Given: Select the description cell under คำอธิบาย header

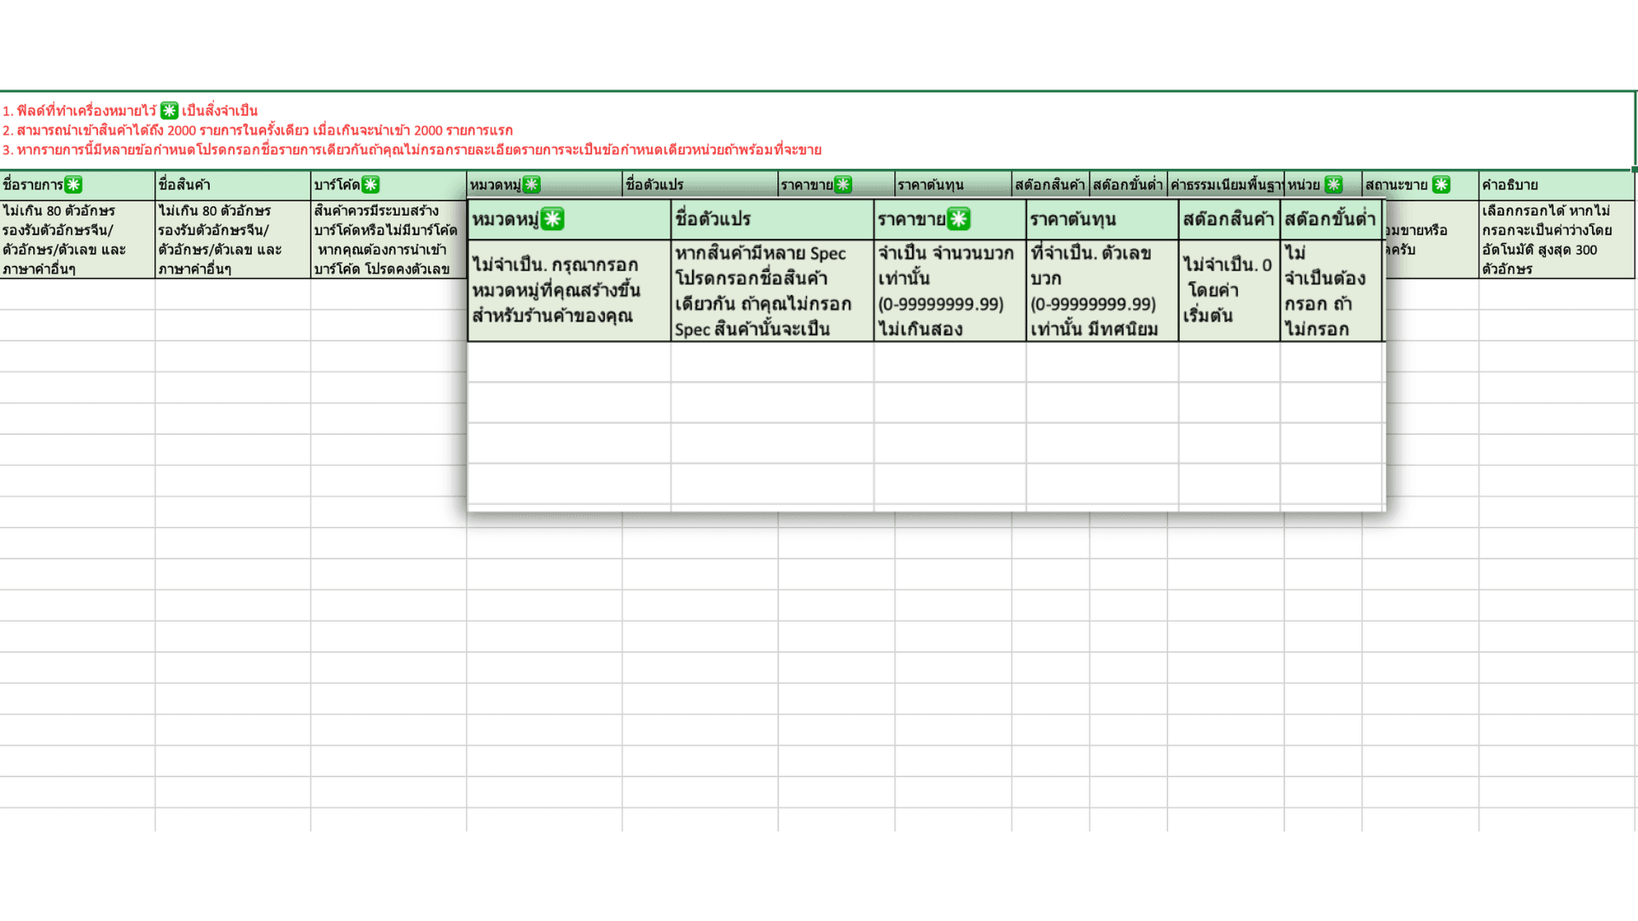Looking at the screenshot, I should (x=1556, y=240).
